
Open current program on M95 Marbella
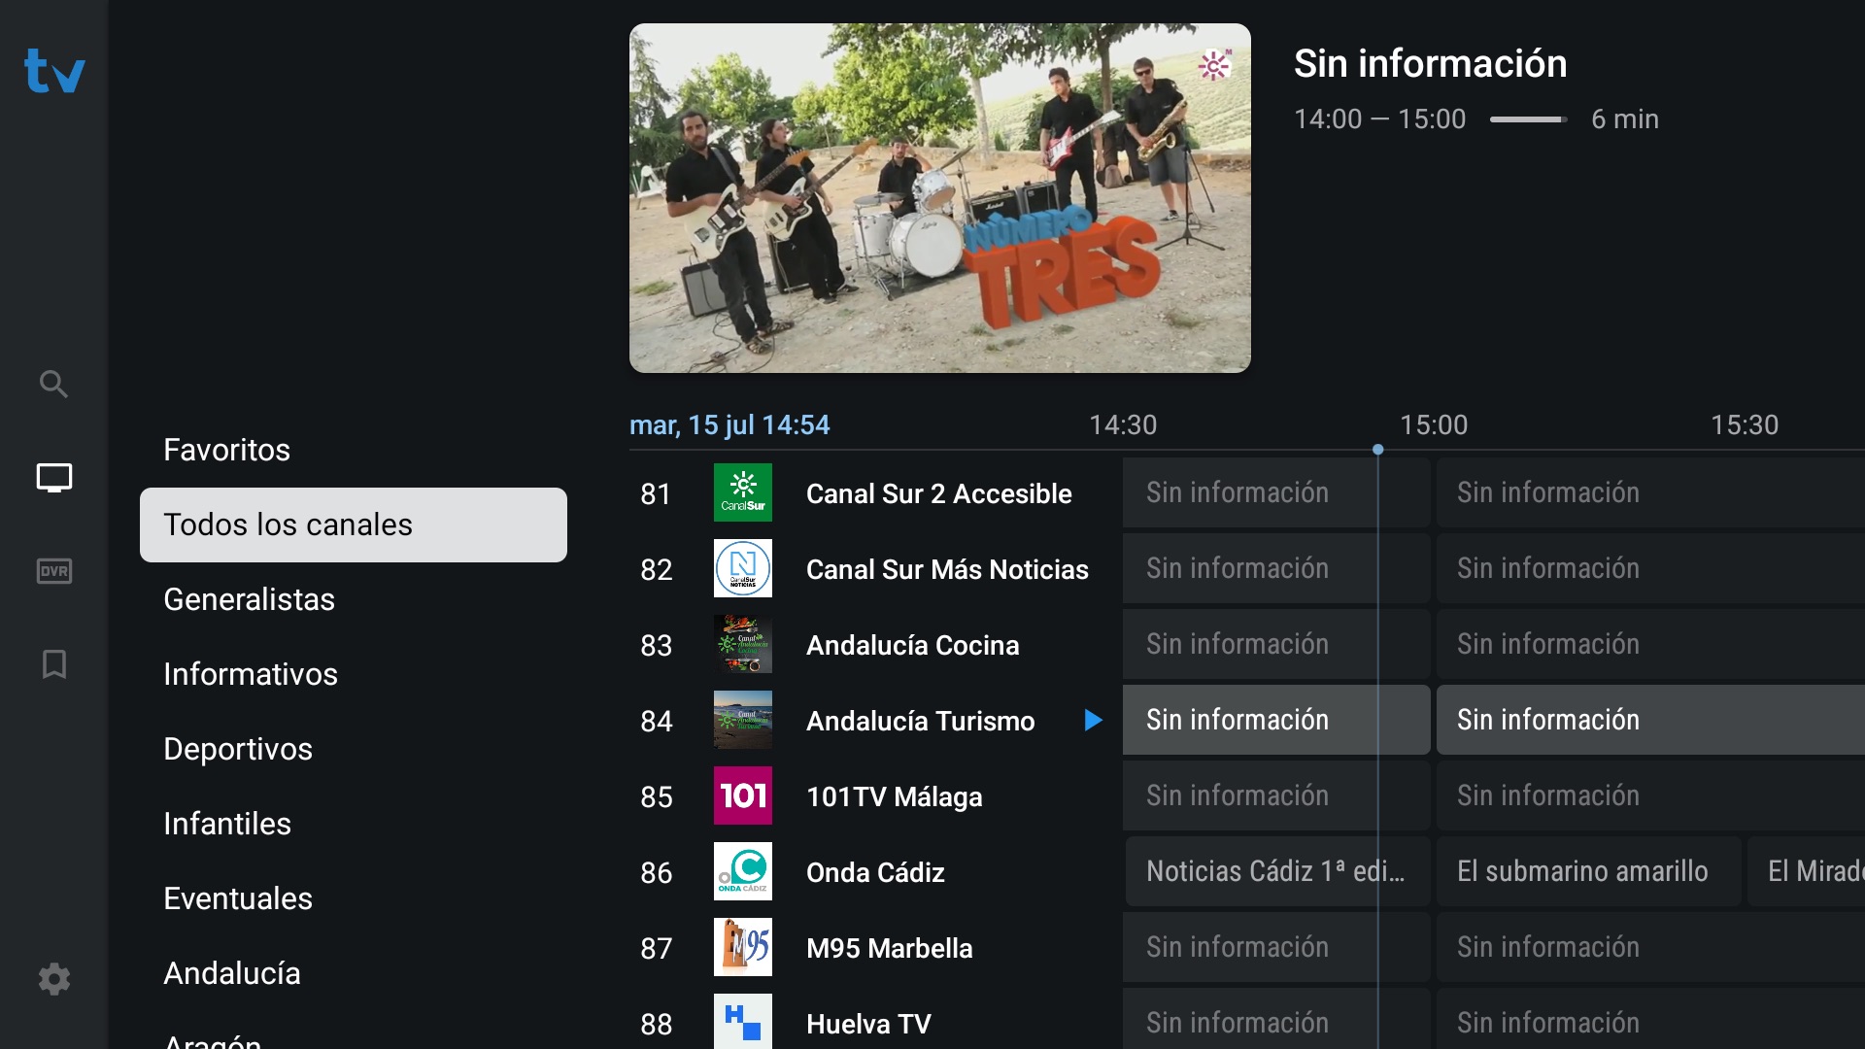point(1276,947)
